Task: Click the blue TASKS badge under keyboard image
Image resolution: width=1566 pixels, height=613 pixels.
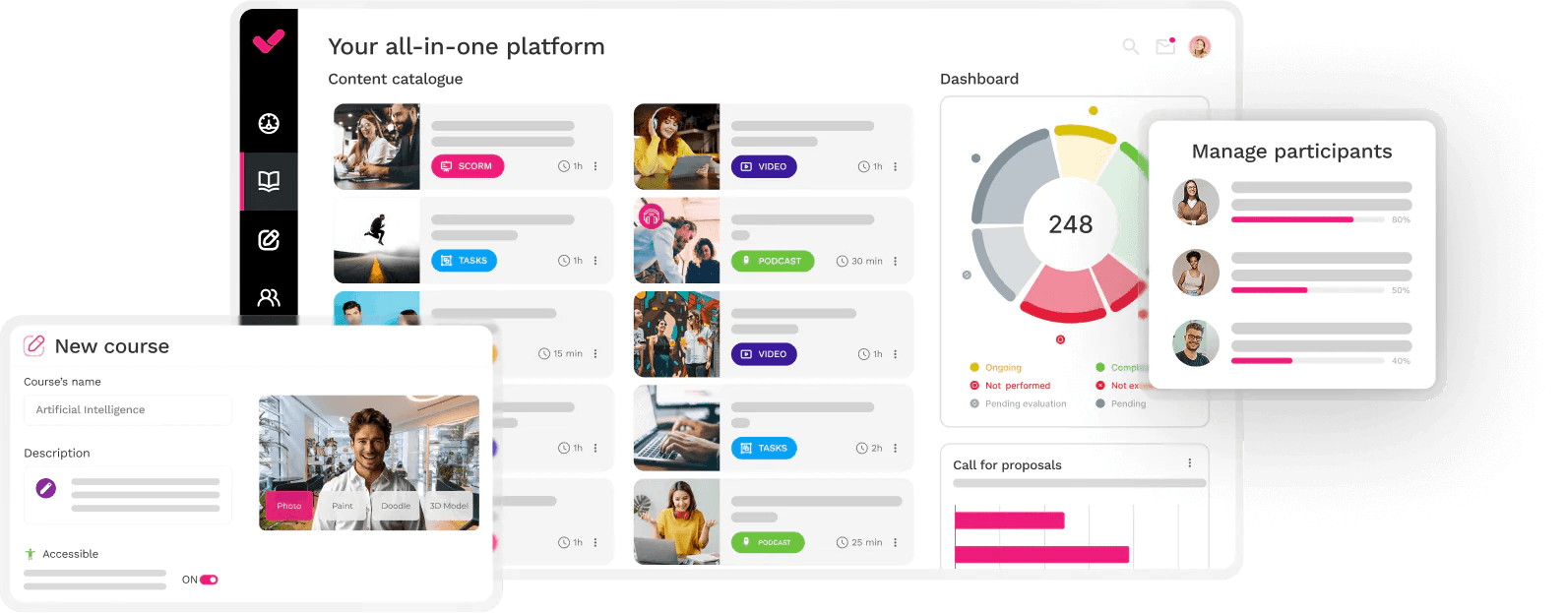Action: [764, 448]
